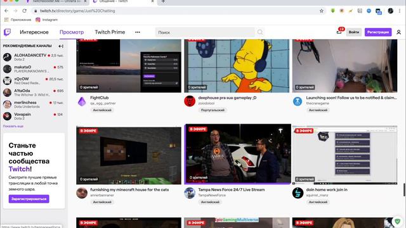Open xQcOW channel in sidebar
Viewport: 406px width, 228px height.
[34, 80]
